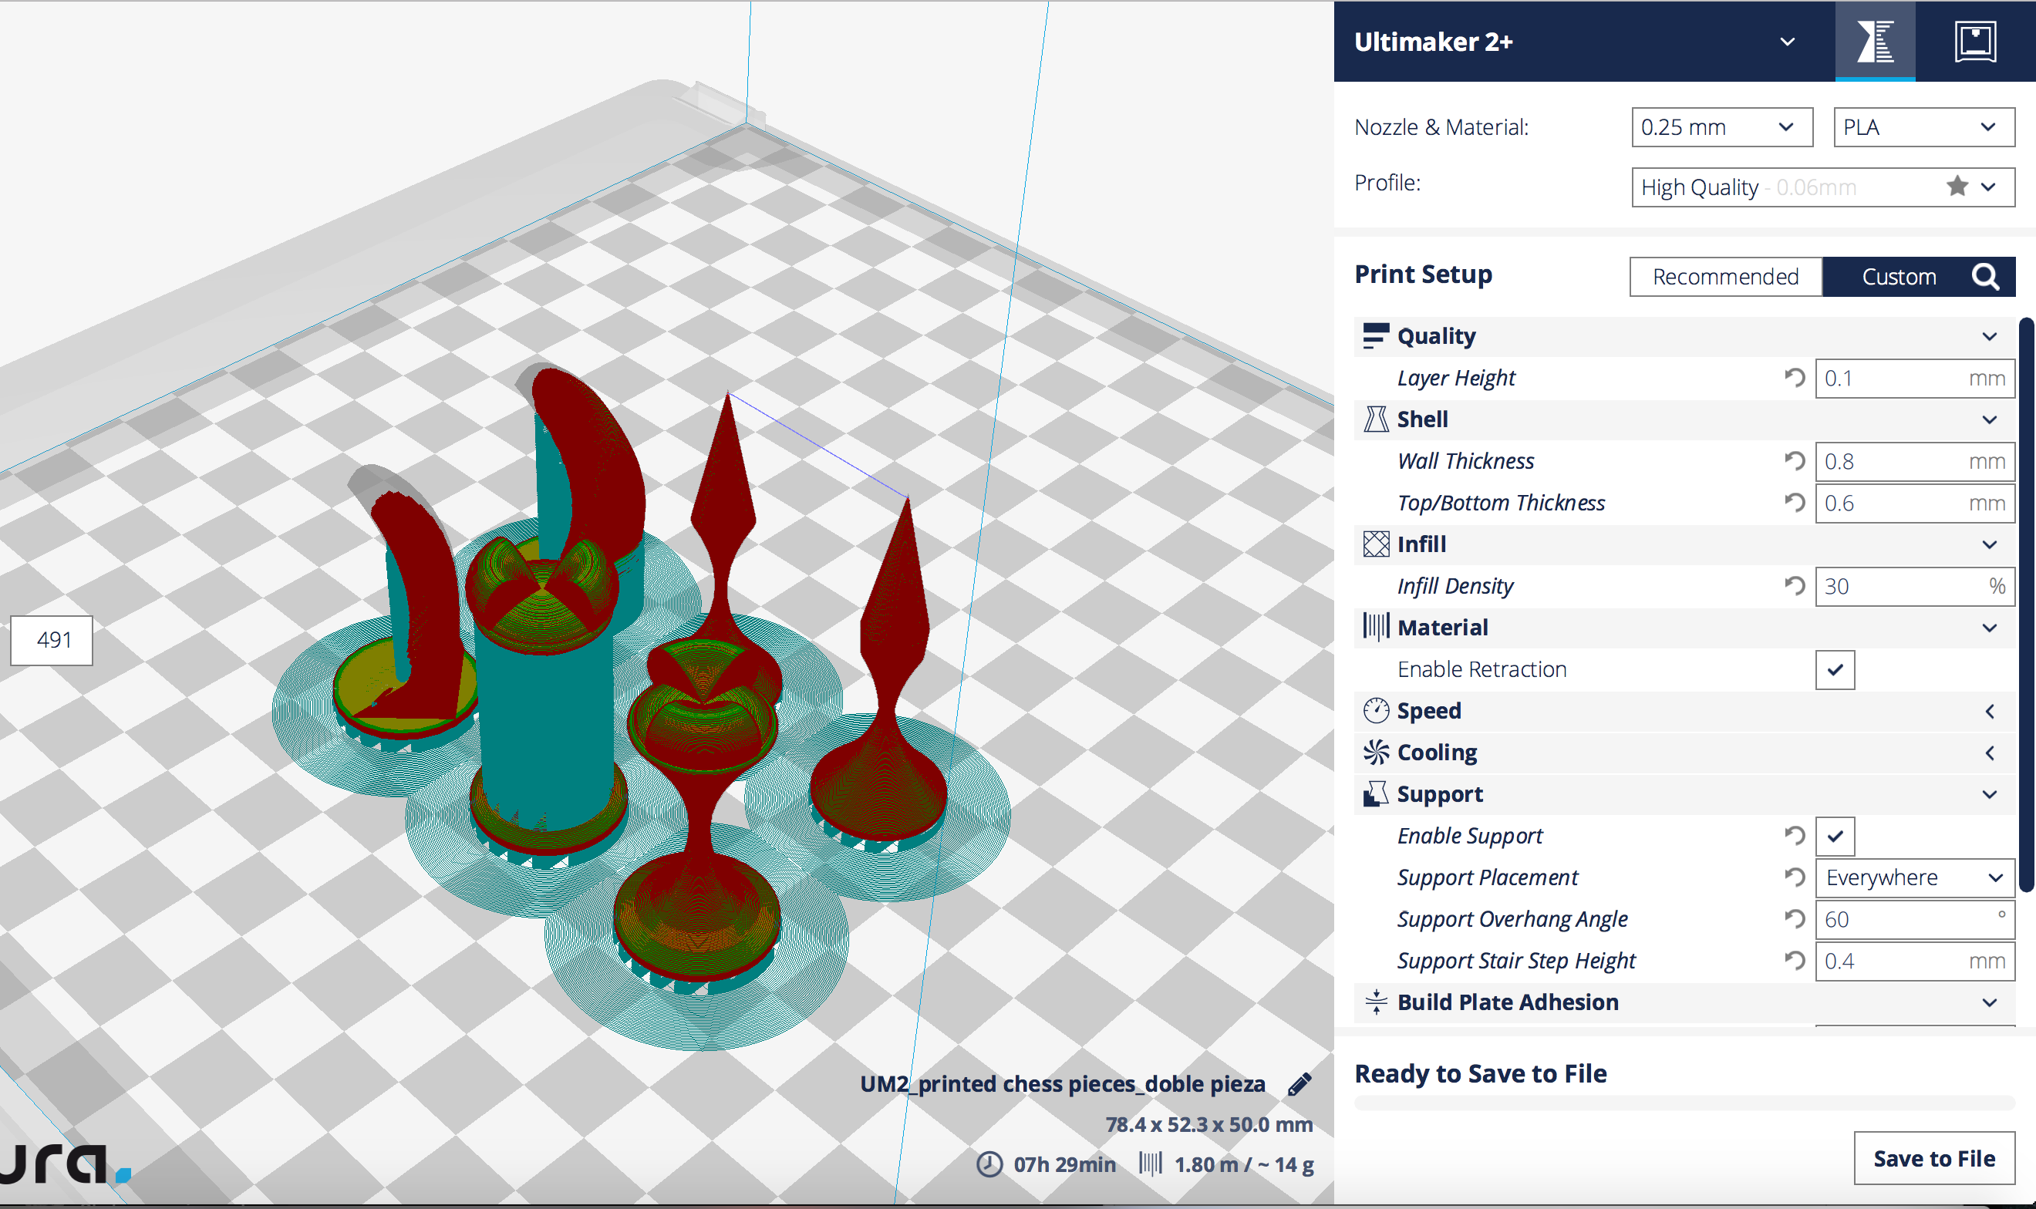
Task: Reset Enable Support with the revert arrow
Action: (1794, 836)
